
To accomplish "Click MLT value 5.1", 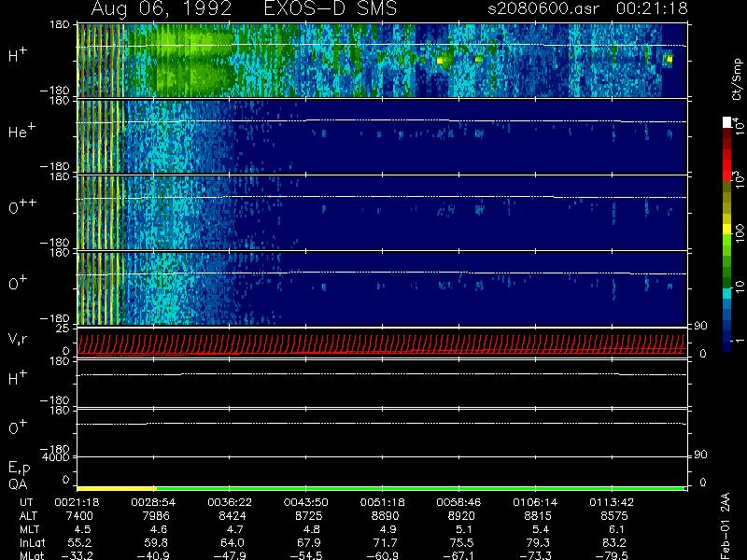I will point(464,529).
